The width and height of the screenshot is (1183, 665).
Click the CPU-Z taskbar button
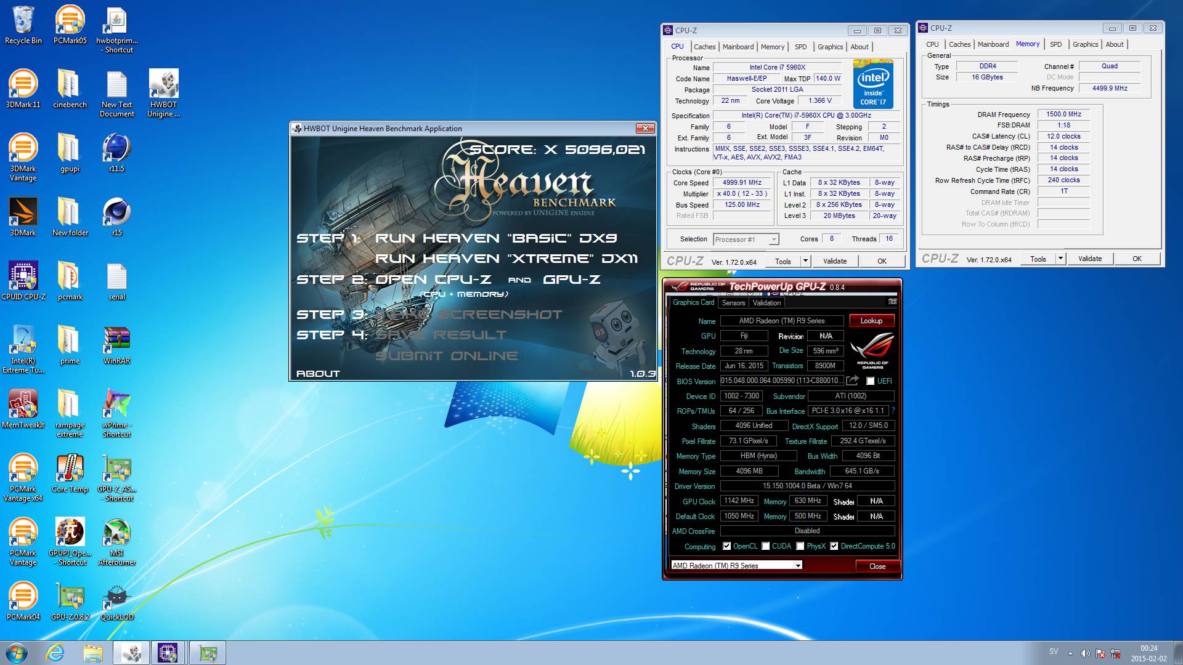(168, 653)
